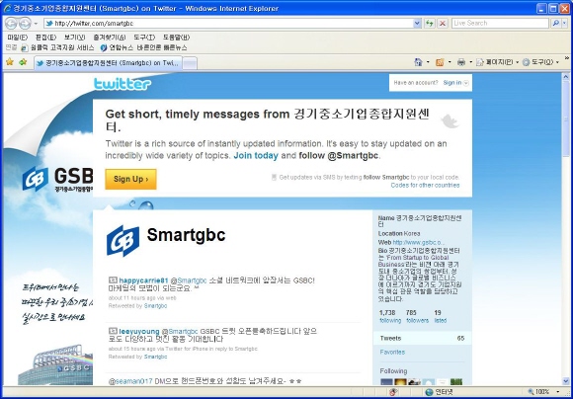Open the leeyuyoung username link
Screen dimensions: 573x399
click(x=139, y=332)
